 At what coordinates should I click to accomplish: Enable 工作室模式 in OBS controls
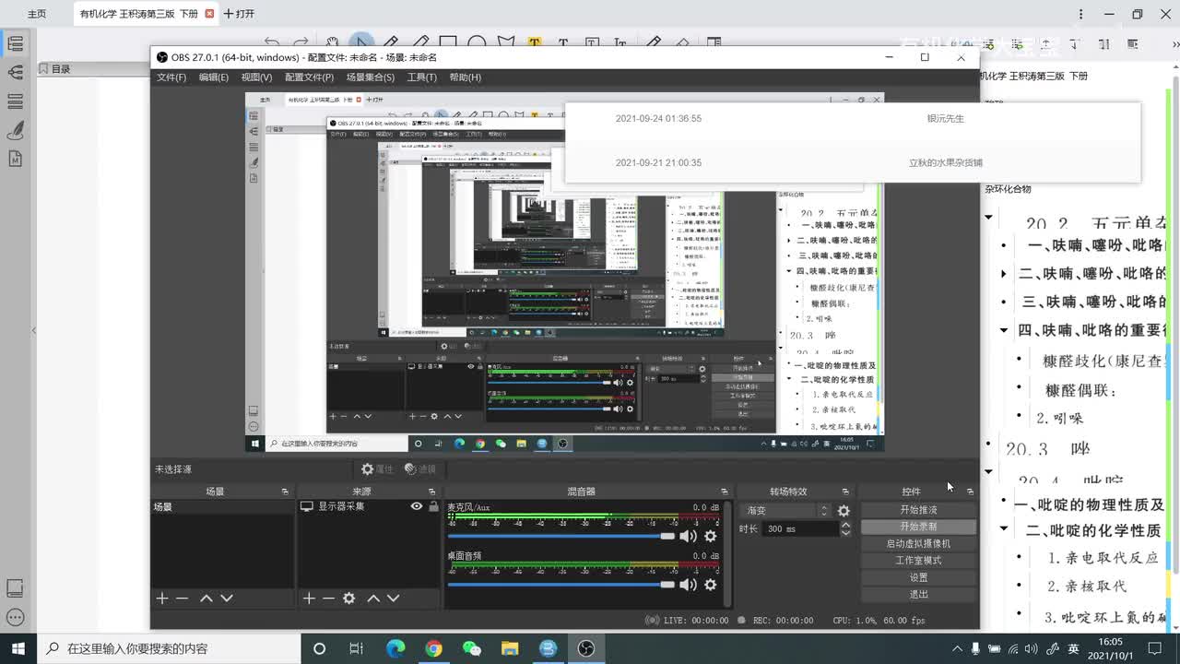pyautogui.click(x=918, y=561)
